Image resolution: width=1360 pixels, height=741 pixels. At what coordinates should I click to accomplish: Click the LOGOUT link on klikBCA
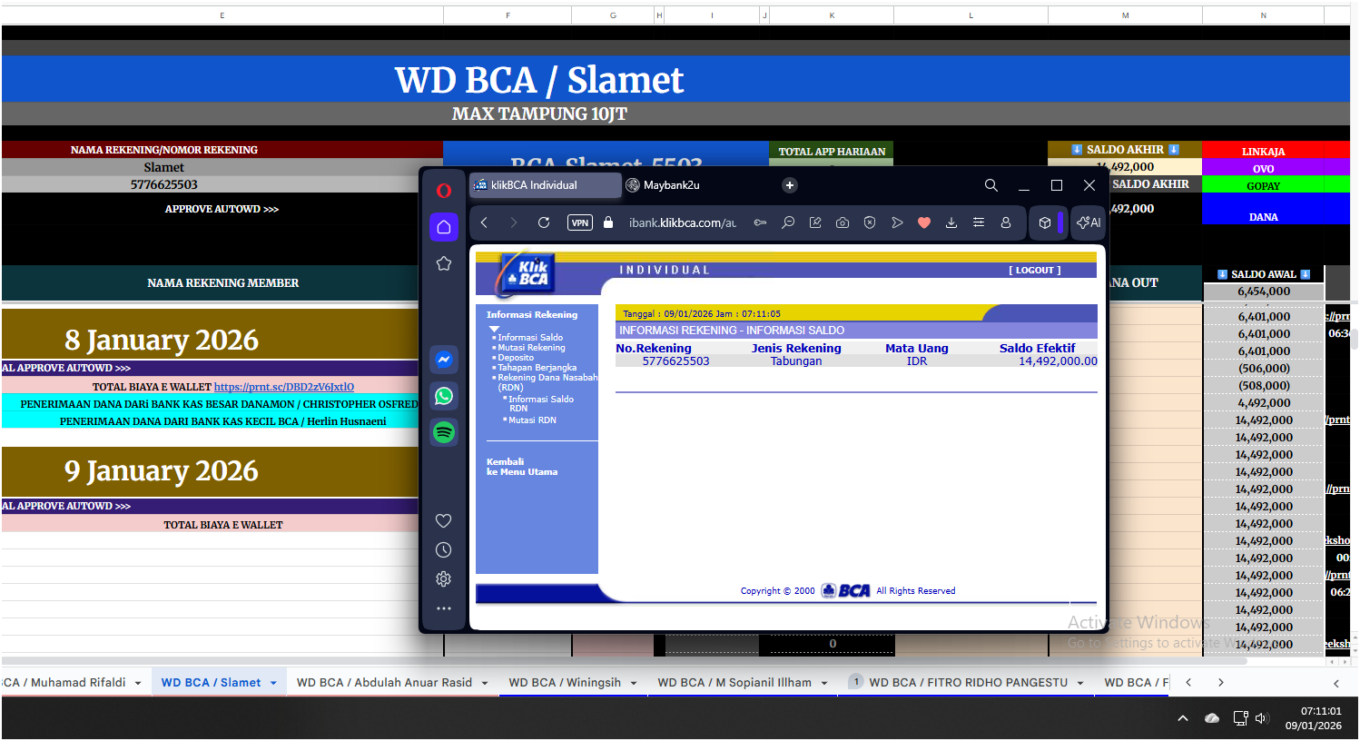coord(1034,271)
